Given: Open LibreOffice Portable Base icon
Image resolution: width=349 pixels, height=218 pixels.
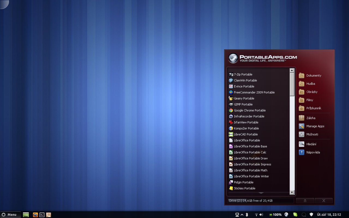Looking at the screenshot, I should [231, 146].
